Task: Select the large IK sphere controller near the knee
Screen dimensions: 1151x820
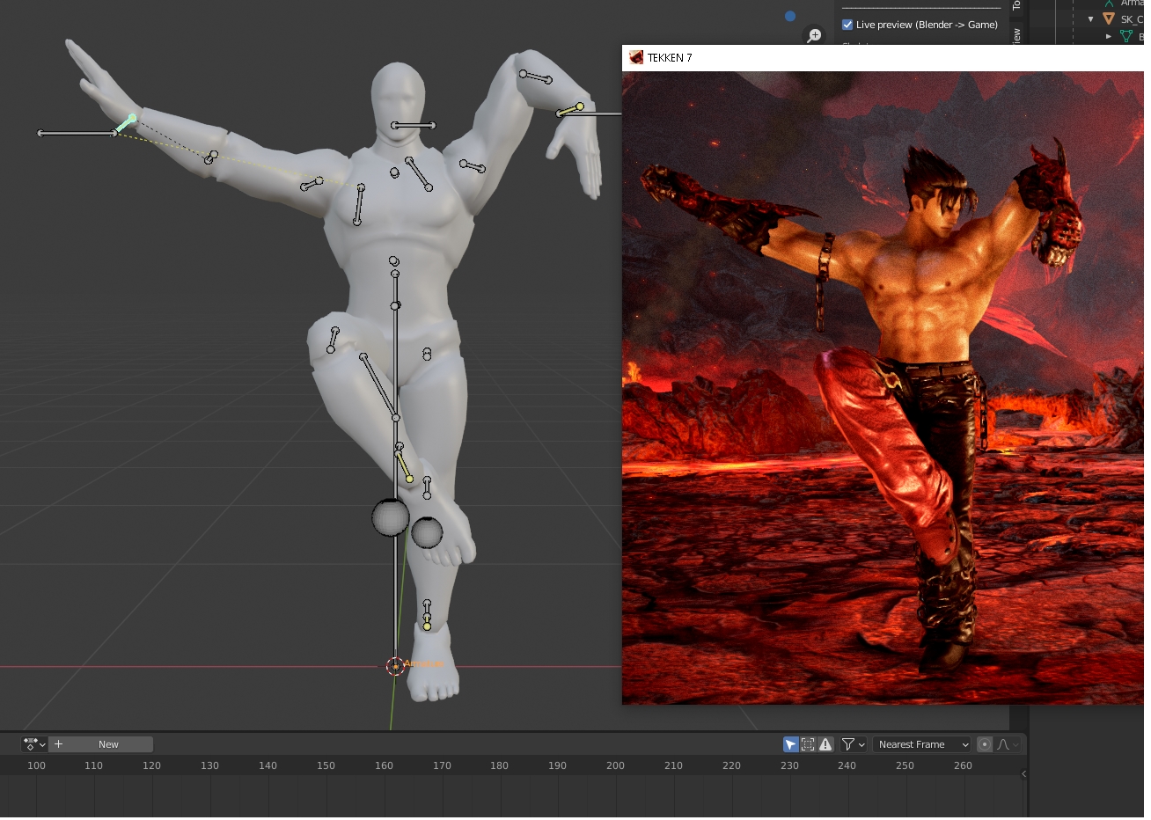Action: click(390, 517)
